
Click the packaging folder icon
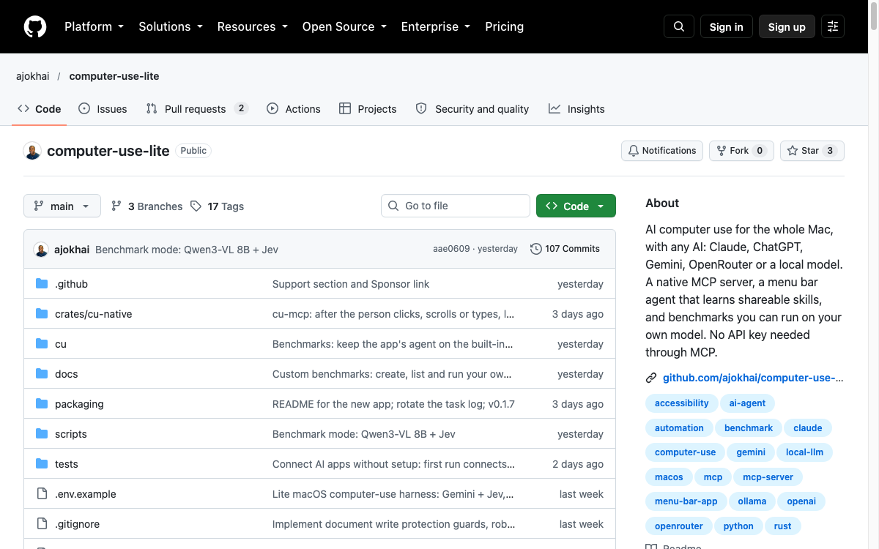click(42, 404)
